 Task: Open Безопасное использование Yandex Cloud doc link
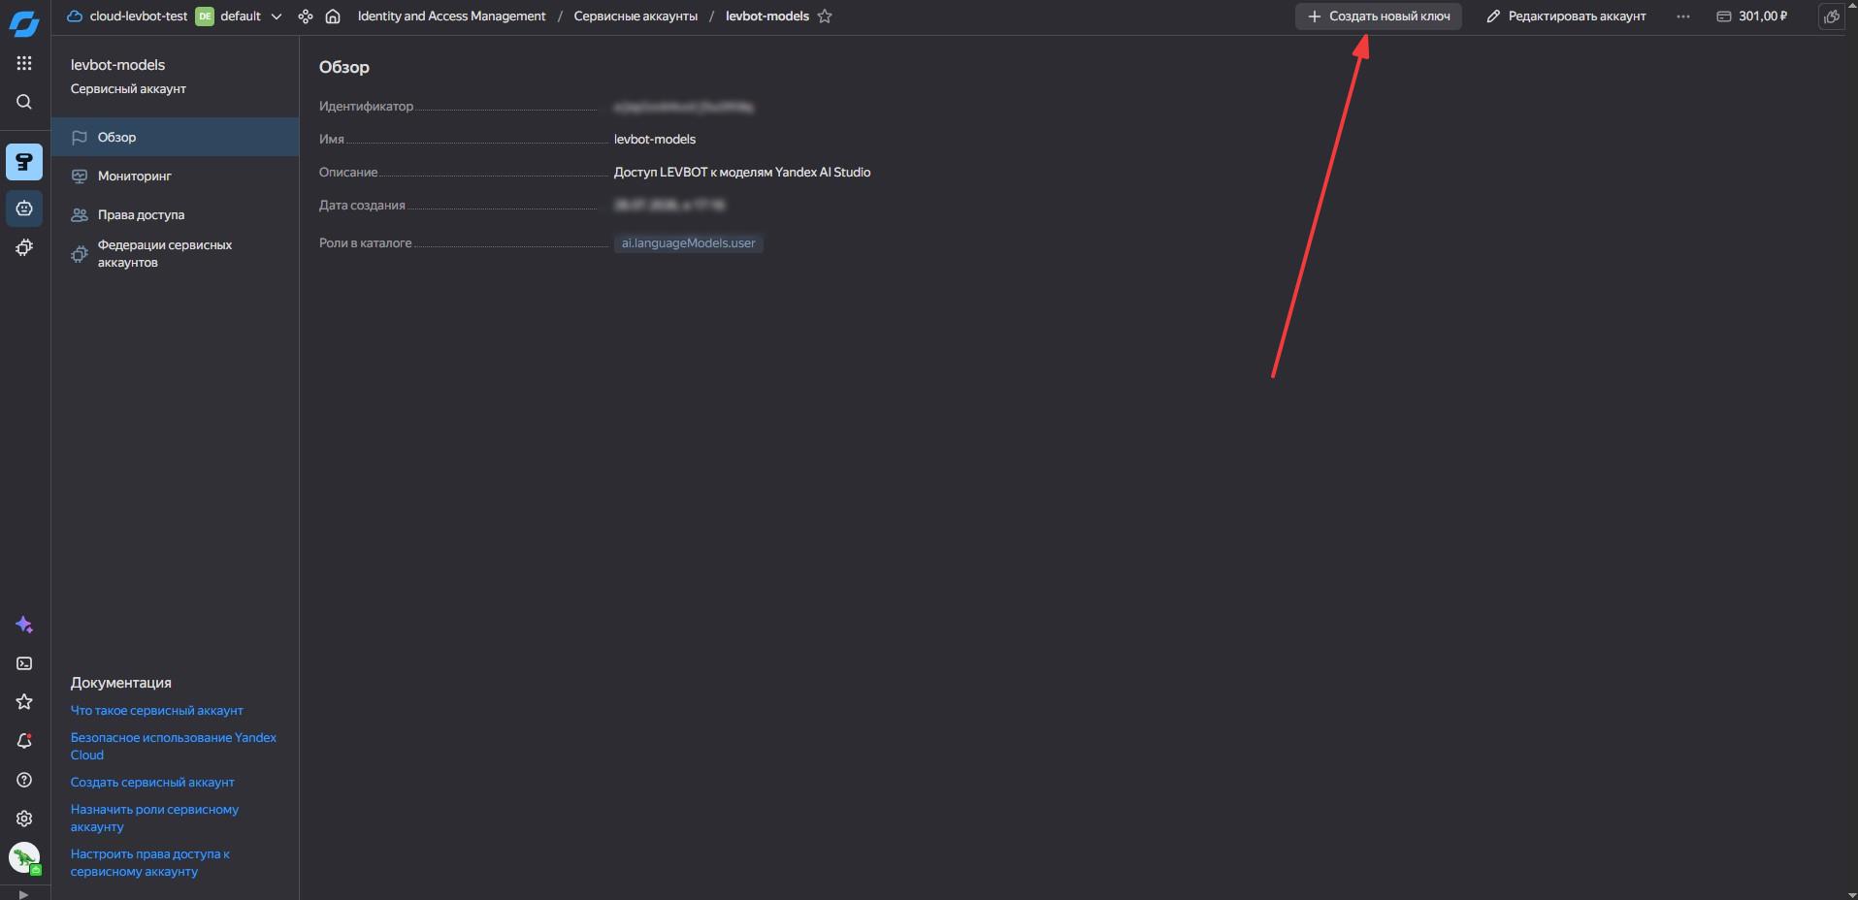tap(174, 747)
